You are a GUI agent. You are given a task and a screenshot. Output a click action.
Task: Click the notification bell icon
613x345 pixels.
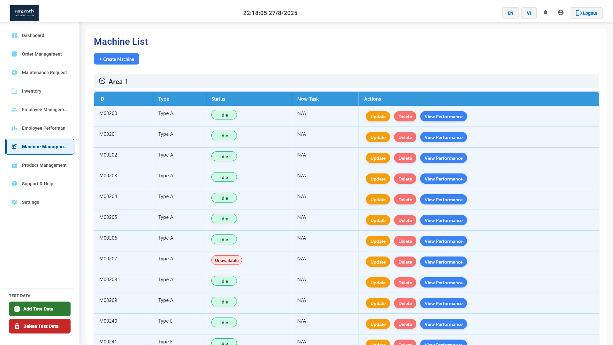[545, 13]
